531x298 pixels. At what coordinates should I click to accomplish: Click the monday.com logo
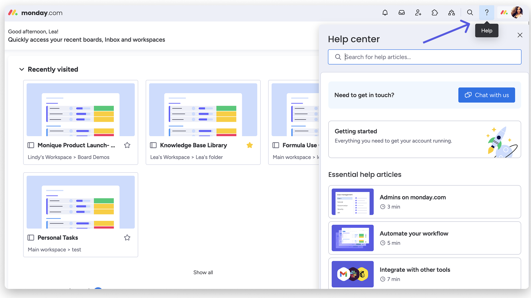[35, 13]
